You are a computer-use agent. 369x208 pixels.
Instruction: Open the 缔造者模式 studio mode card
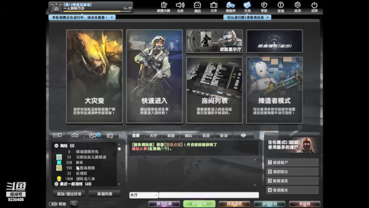[274, 90]
